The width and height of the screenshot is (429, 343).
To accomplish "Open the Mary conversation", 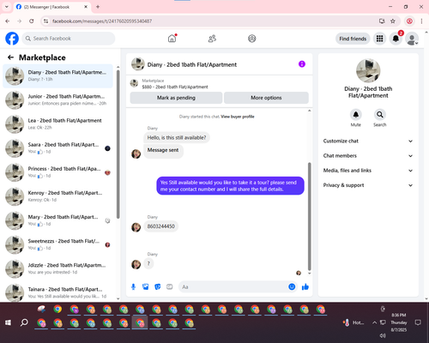I will pyautogui.click(x=57, y=220).
